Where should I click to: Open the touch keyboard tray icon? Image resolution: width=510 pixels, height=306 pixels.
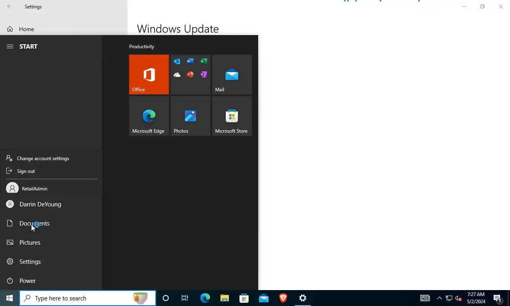click(x=425, y=298)
